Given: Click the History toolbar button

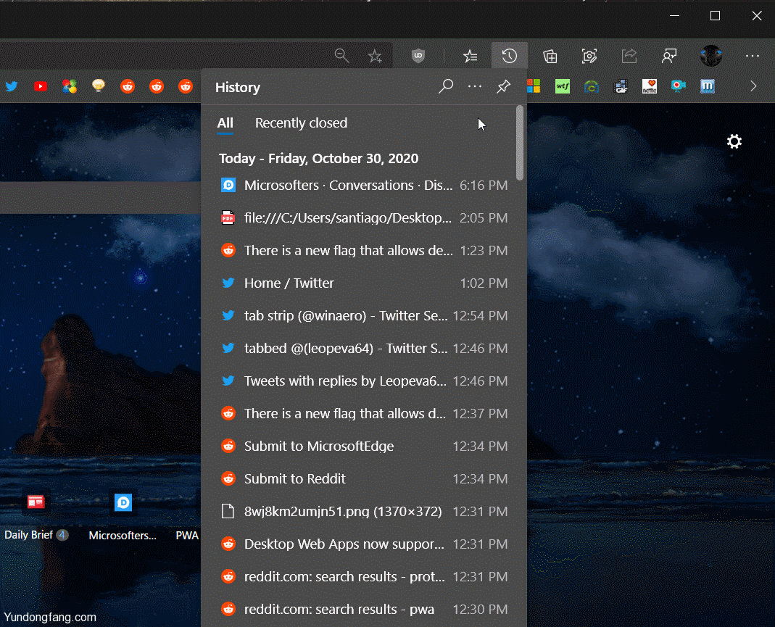Looking at the screenshot, I should 510,56.
